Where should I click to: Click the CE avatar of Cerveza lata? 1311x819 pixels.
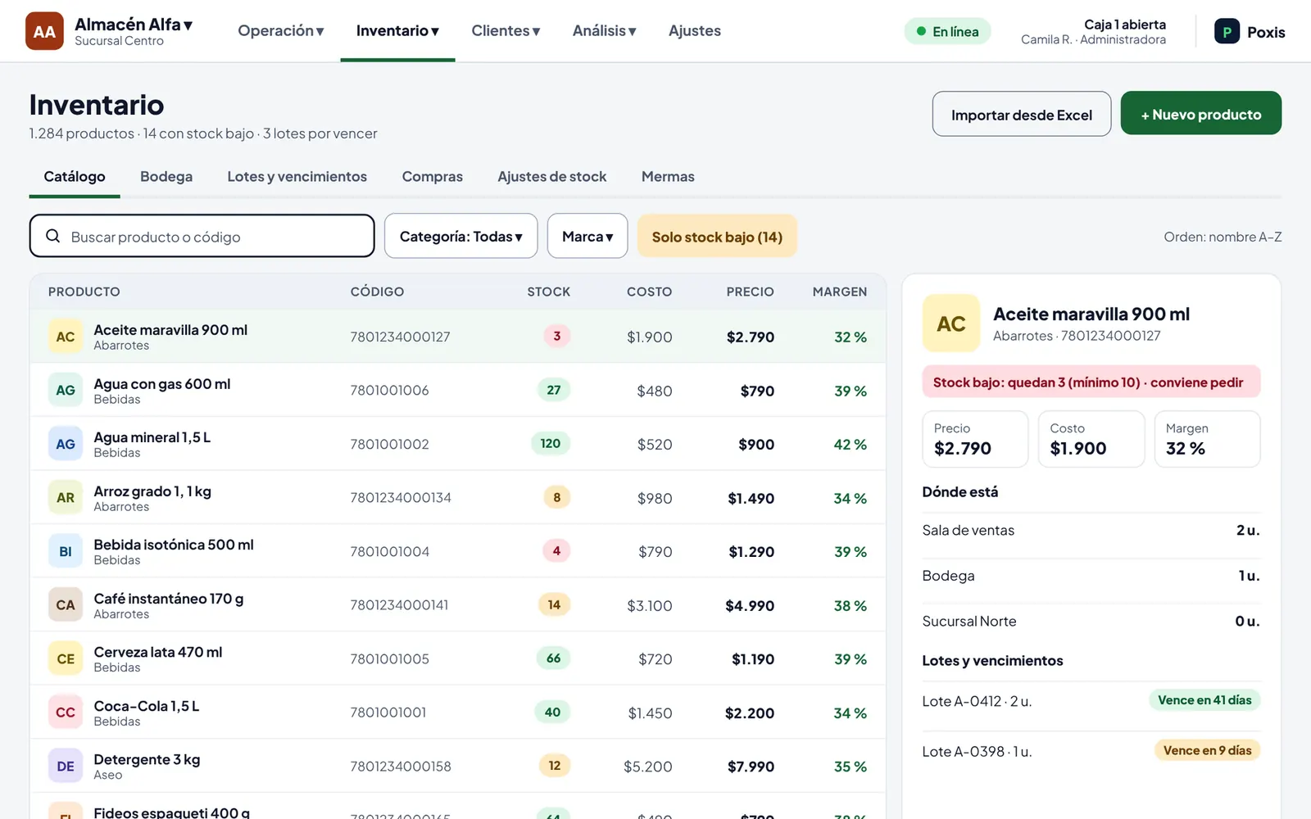(66, 658)
